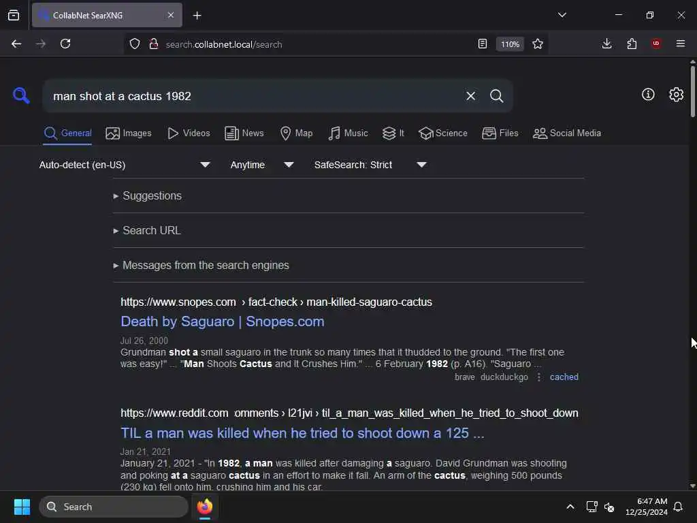Open the SafeSearch: Strict dropdown
The width and height of the screenshot is (697, 523).
pos(370,165)
